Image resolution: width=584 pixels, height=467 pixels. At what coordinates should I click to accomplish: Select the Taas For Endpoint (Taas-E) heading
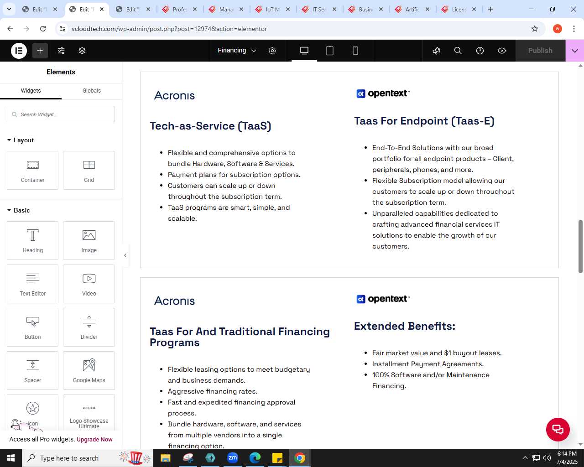click(x=424, y=121)
